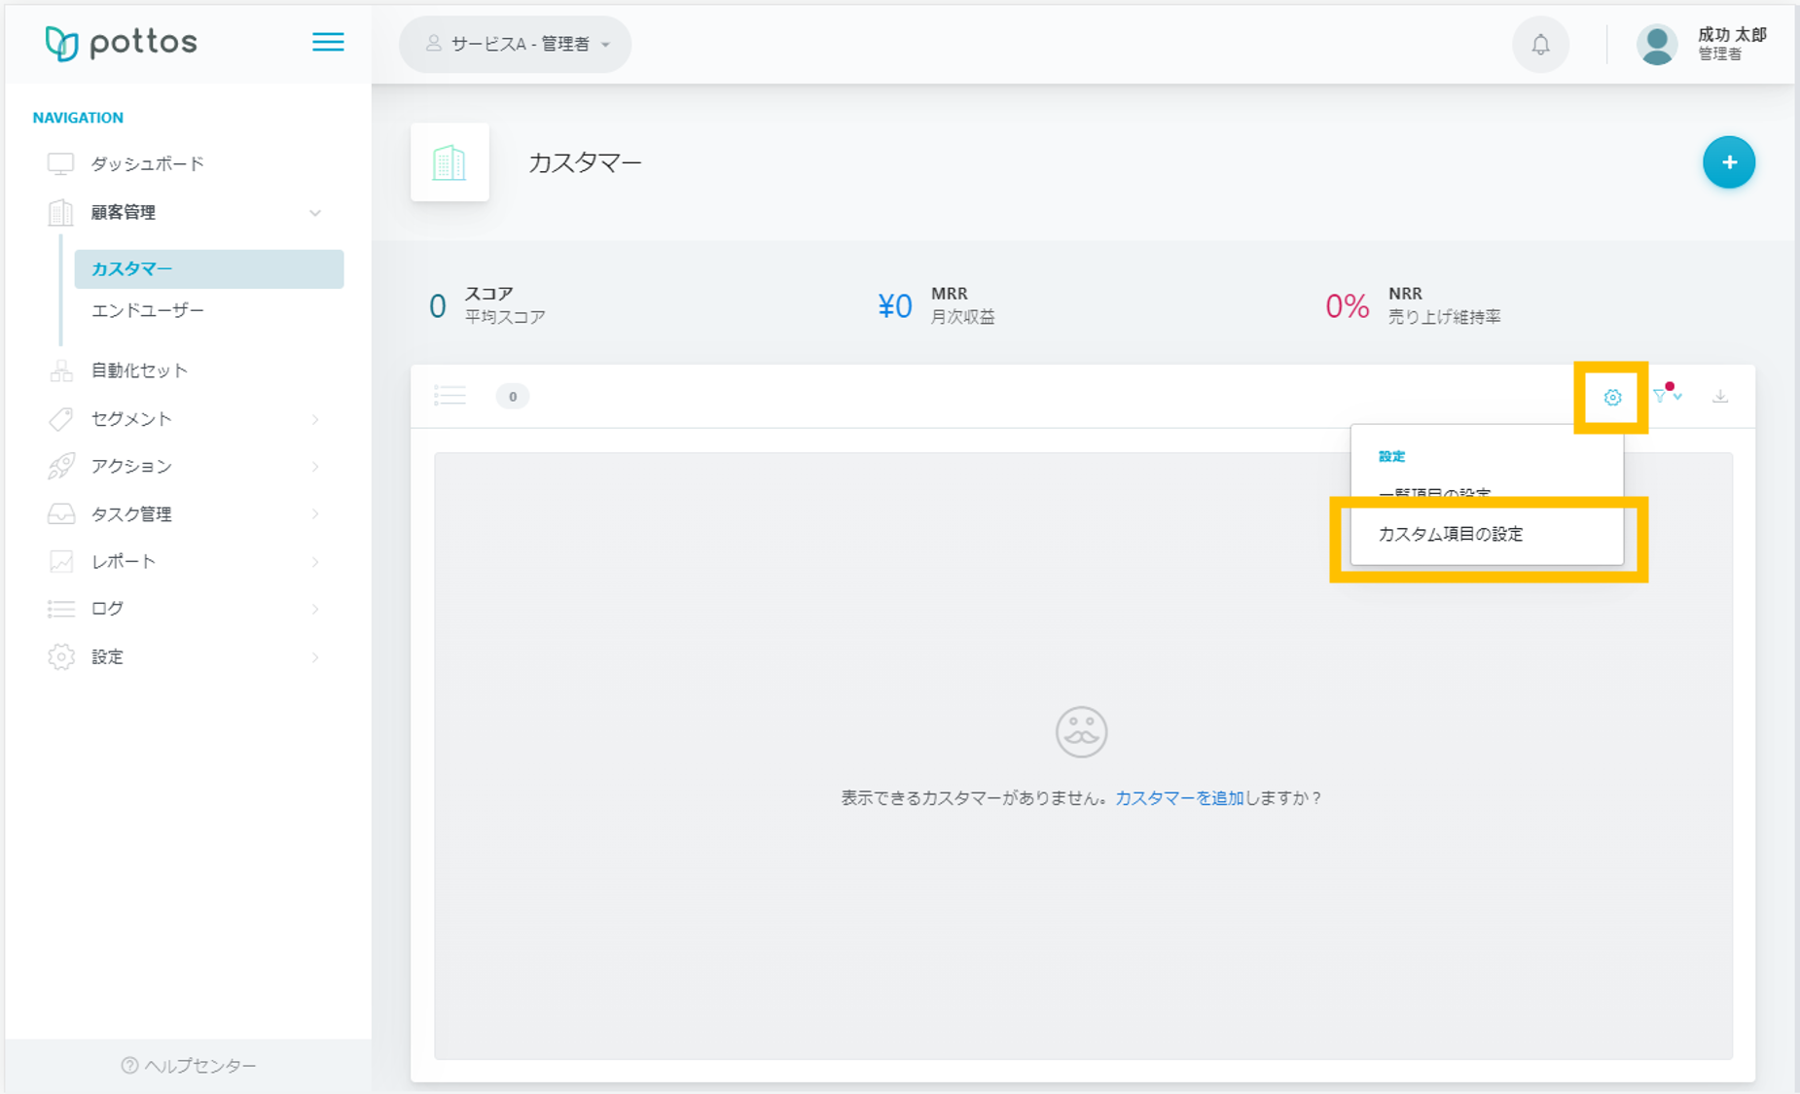Collapse the 顧客管理 chevron
1800x1094 pixels.
315,213
